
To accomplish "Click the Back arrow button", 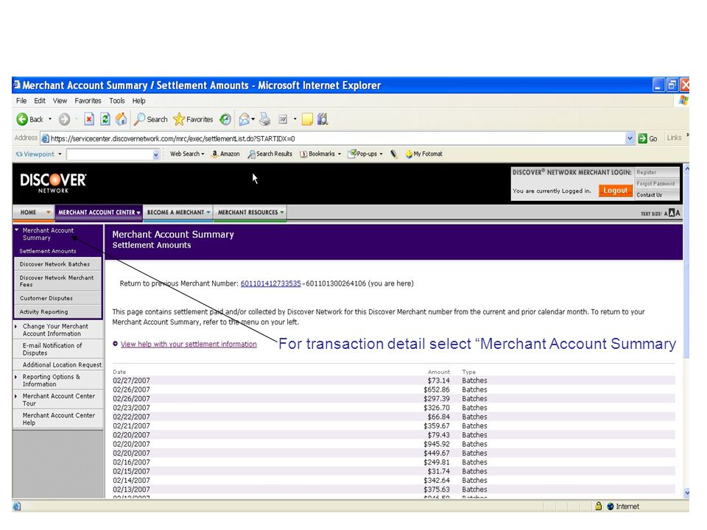I will (x=29, y=119).
